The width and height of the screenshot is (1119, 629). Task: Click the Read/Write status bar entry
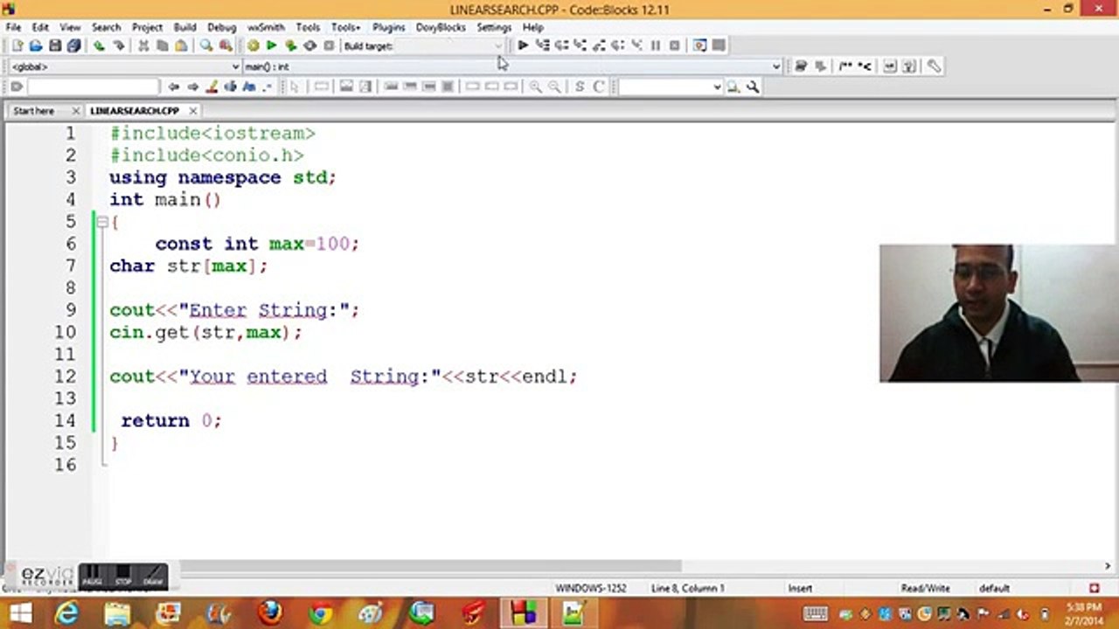pyautogui.click(x=926, y=588)
